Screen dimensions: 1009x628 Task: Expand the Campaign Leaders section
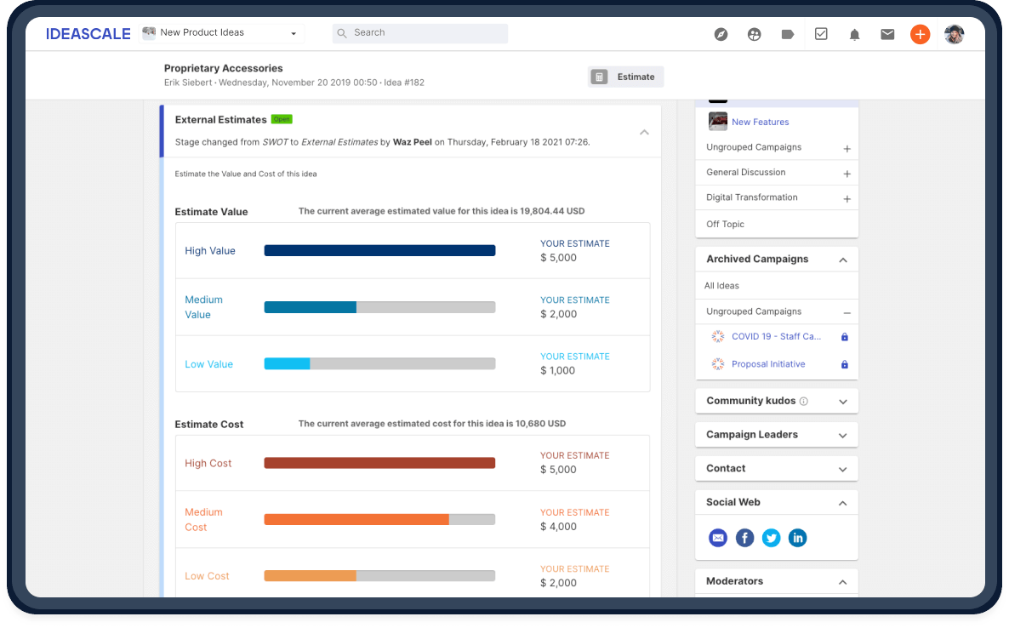click(842, 436)
